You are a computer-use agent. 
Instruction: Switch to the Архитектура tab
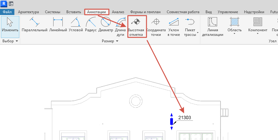click(28, 12)
